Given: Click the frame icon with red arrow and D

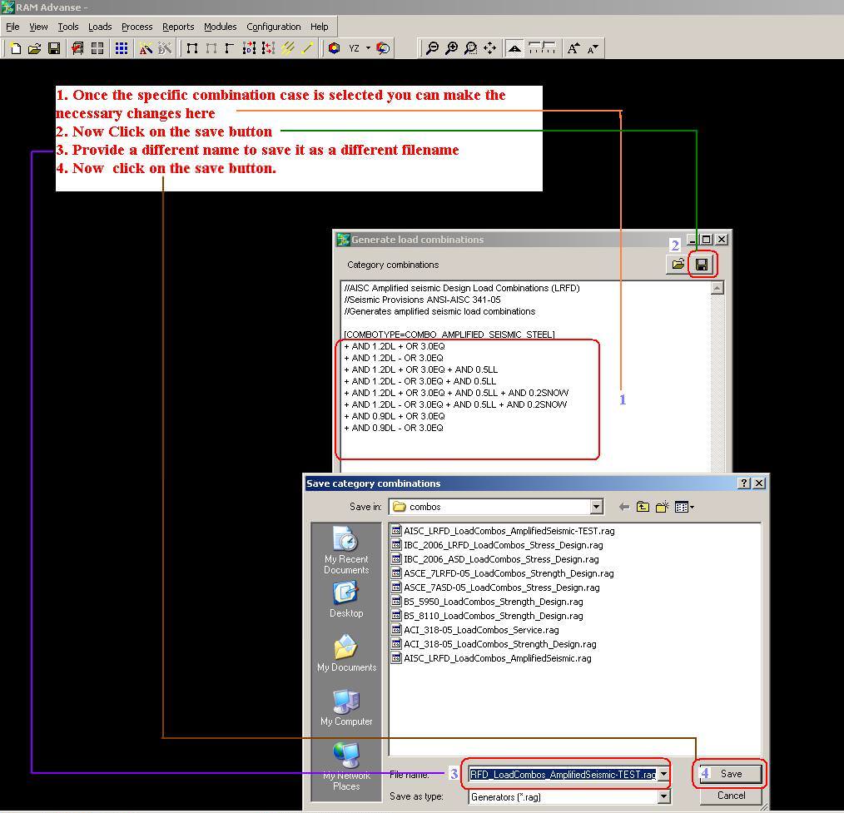Looking at the screenshot, I should 249,48.
